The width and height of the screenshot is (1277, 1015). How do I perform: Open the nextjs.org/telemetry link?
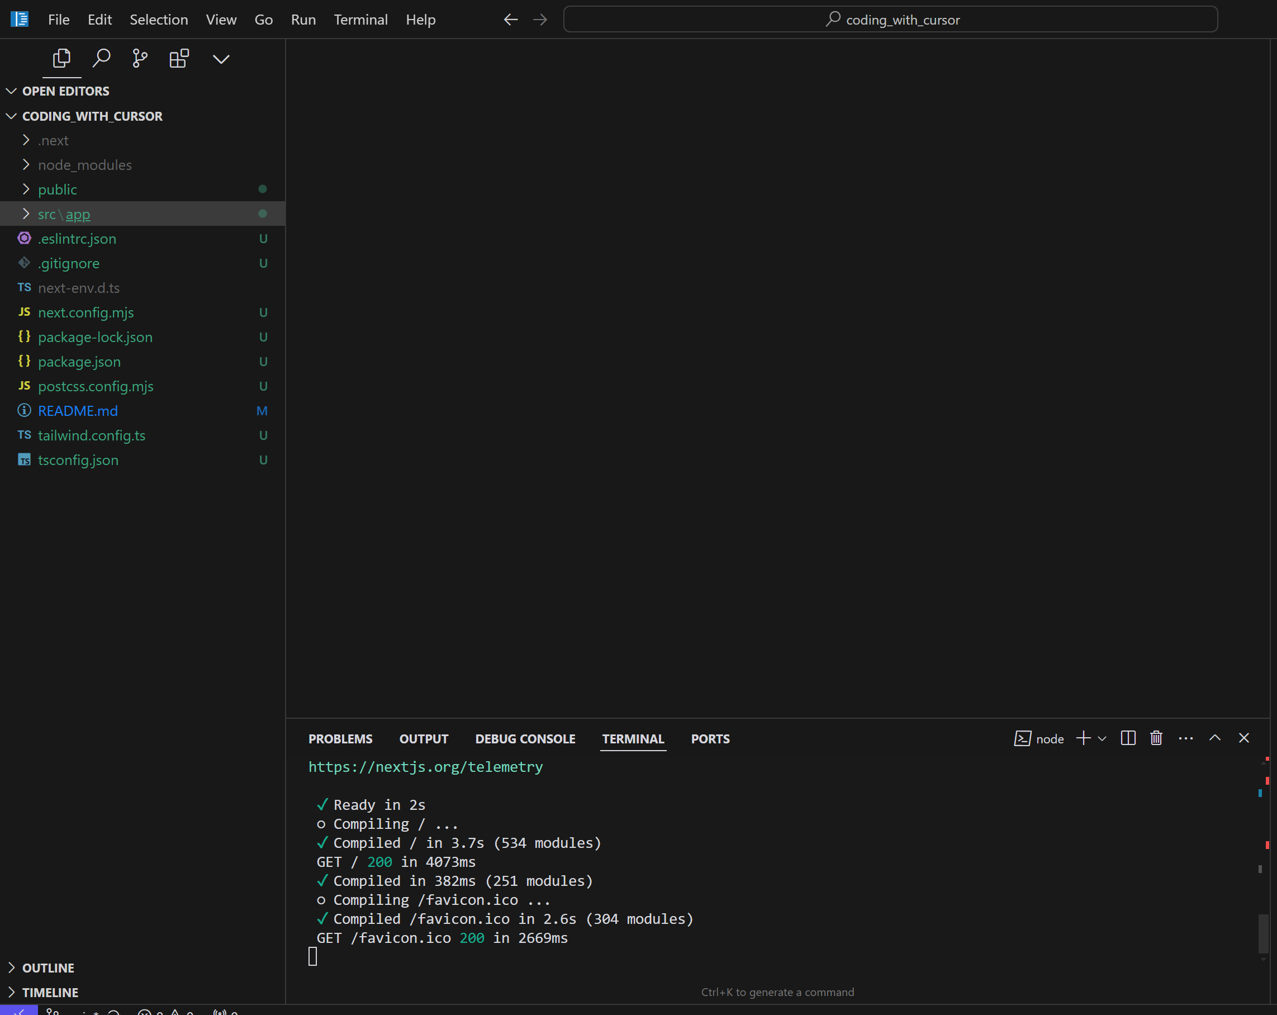425,767
